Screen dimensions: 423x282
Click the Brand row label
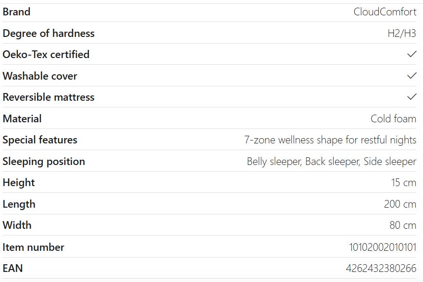coord(16,12)
